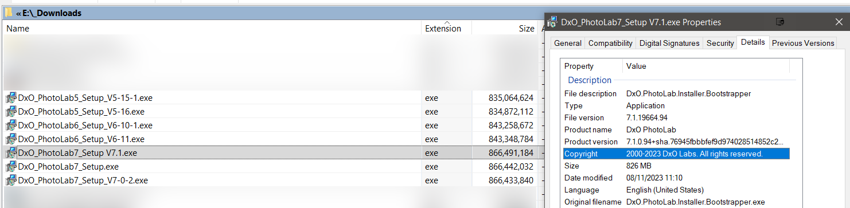Open the Digital Signatures tab

tap(669, 43)
